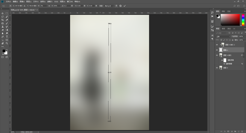Hide the 图层 0 layer

pos(217,68)
